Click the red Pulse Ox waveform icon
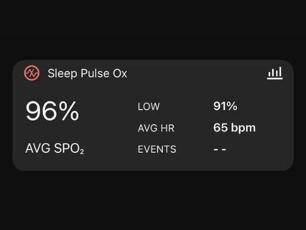 [x=32, y=73]
